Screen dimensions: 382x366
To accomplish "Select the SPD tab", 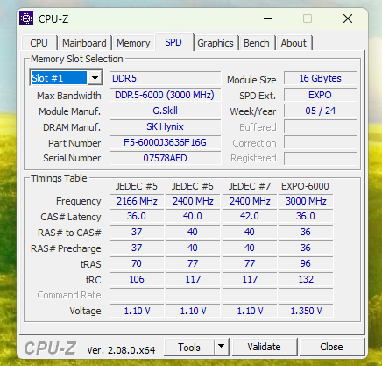I will [x=173, y=42].
